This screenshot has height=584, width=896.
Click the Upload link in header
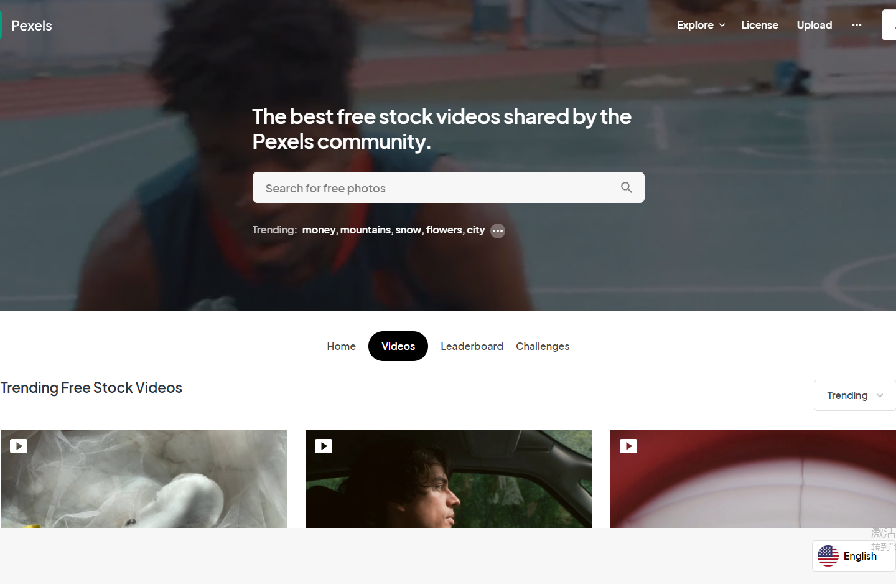[x=814, y=25]
